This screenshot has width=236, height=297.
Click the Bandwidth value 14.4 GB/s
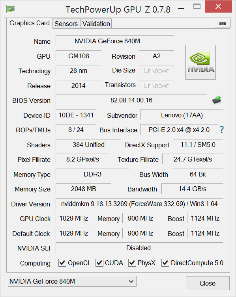192,189
